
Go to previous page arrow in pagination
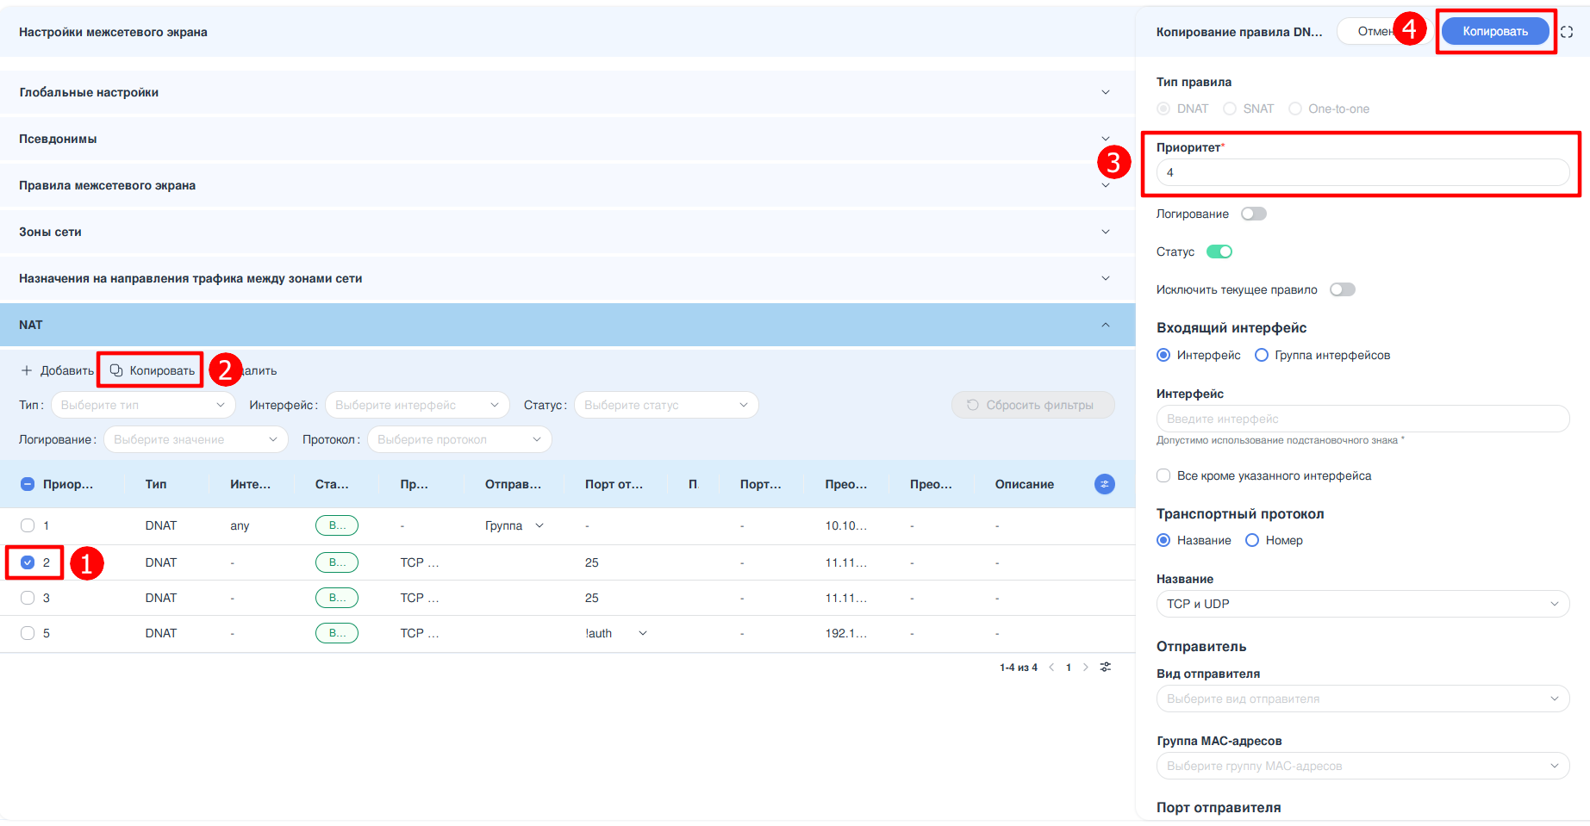[1051, 668]
